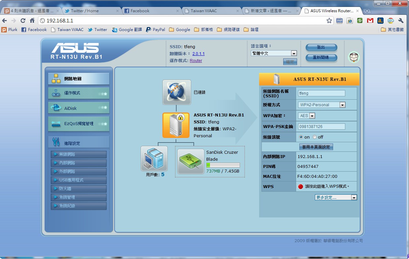Click the SSID input field
The image size is (409, 259).
pyautogui.click(x=321, y=93)
